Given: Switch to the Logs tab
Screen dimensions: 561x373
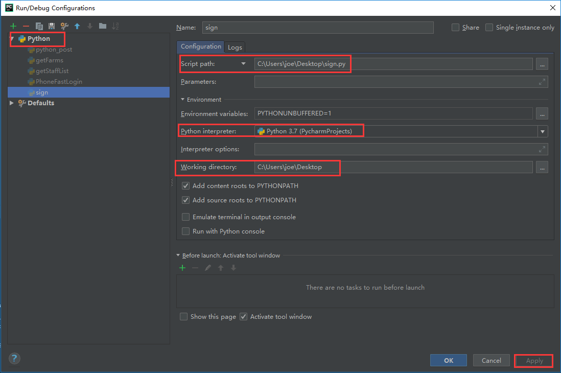Looking at the screenshot, I should tap(235, 47).
